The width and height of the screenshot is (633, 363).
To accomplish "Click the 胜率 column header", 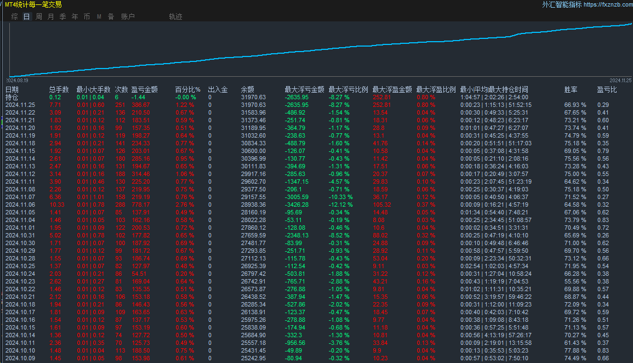I will [571, 89].
